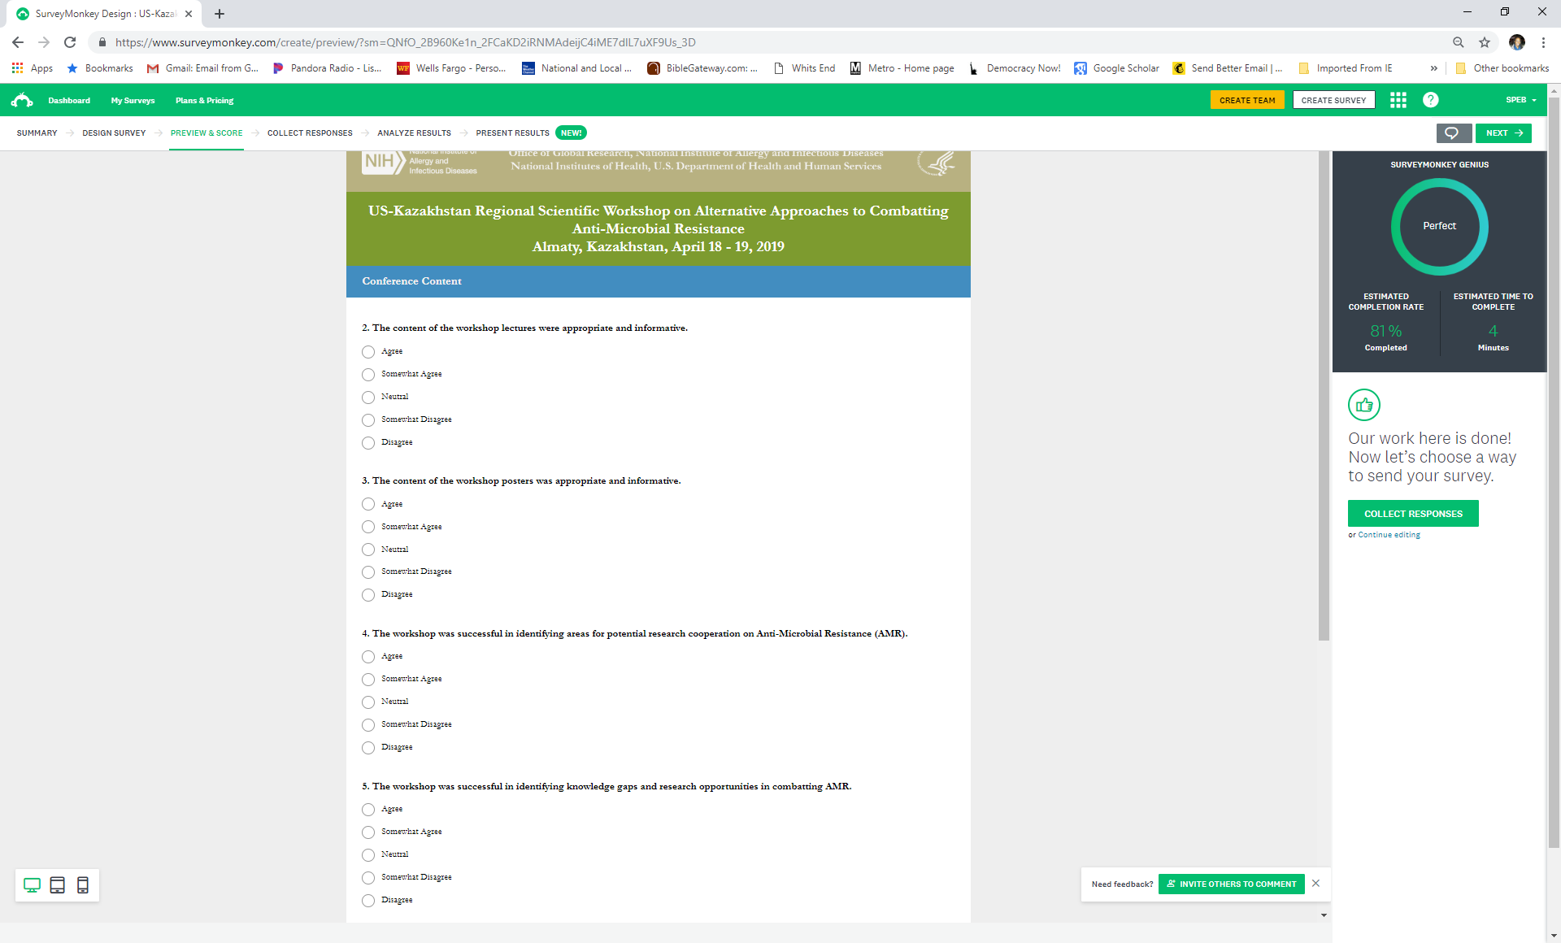
Task: Bookmark page with the star icon
Action: [x=1485, y=42]
